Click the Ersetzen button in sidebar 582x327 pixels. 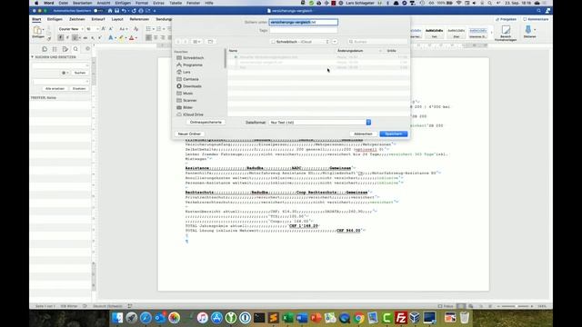(79, 89)
